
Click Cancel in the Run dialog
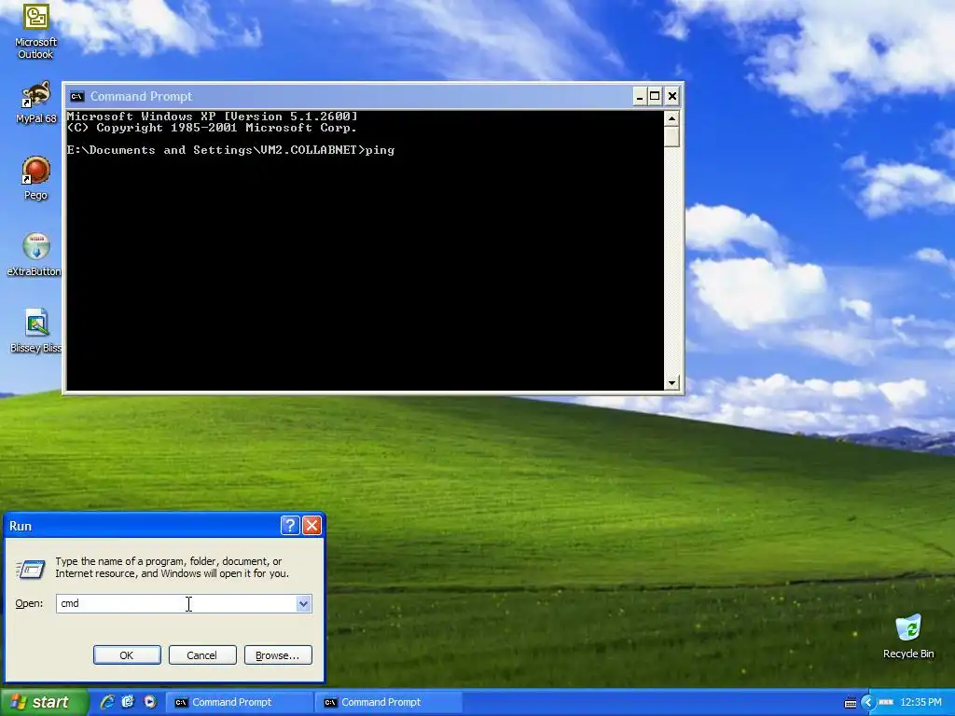pyautogui.click(x=202, y=655)
